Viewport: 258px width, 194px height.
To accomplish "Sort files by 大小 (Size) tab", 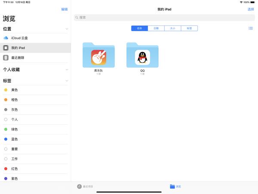I will 172,28.
